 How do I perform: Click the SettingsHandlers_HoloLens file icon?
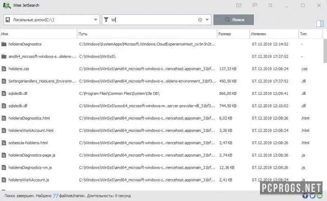click(4, 81)
